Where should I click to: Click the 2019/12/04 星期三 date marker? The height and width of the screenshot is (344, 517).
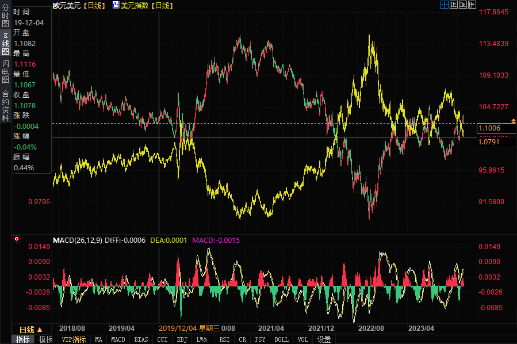pos(189,328)
